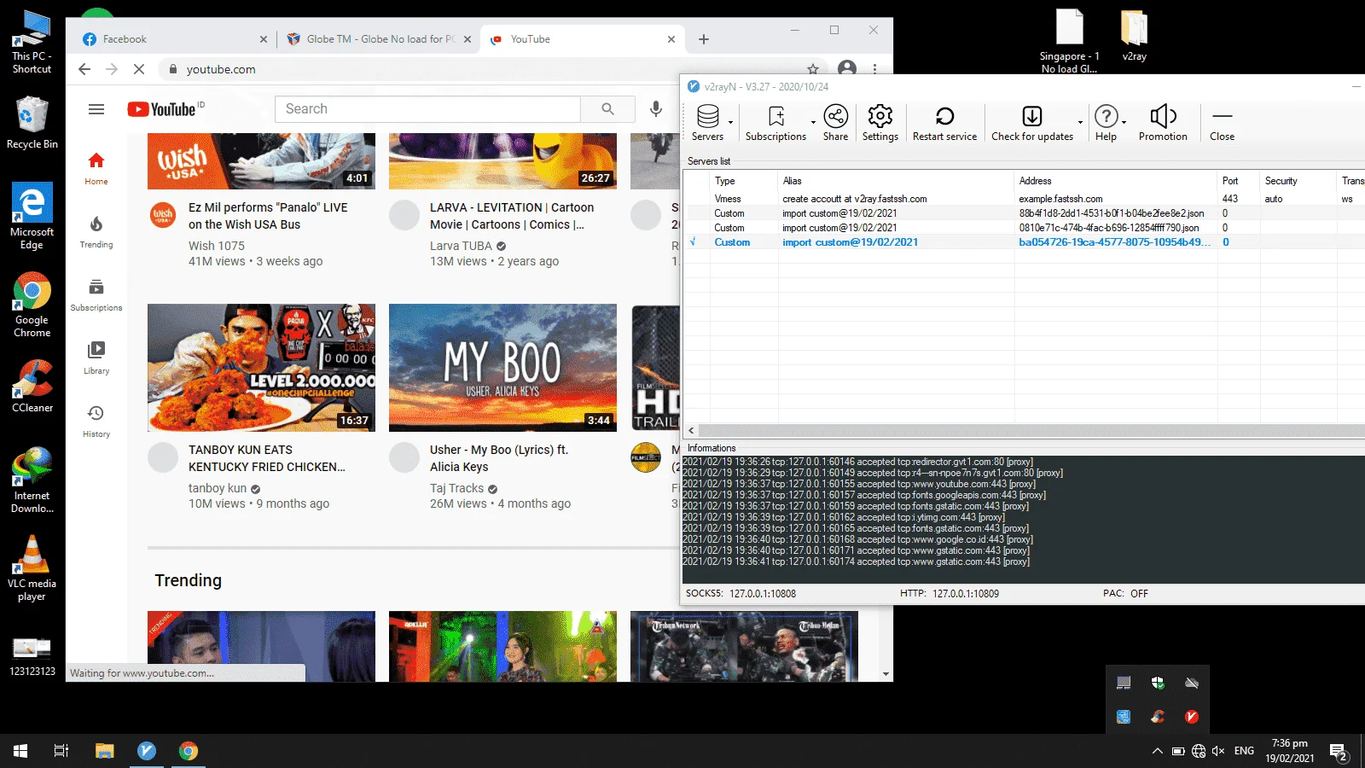
Task: Go to YouTube Home in sidebar
Action: [x=96, y=168]
